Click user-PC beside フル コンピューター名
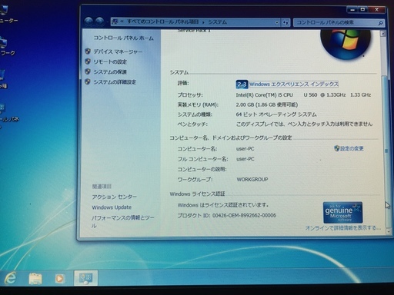Image resolution: width=394 pixels, height=295 pixels. point(245,159)
